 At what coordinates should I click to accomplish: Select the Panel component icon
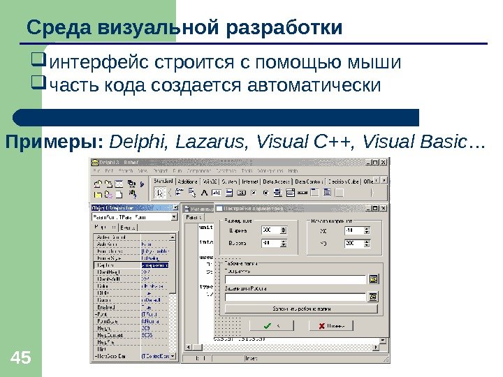click(340, 193)
